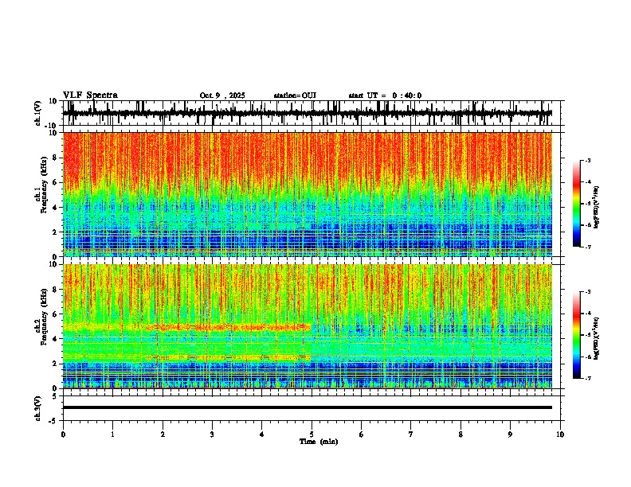The width and height of the screenshot is (631, 487).
Task: Click the ch.3 flat black voltage trace
Action: (308, 407)
